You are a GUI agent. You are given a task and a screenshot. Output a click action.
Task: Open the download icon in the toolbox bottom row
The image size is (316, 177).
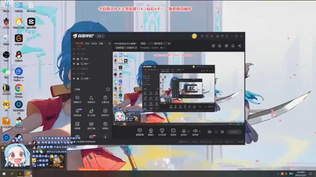point(105,136)
